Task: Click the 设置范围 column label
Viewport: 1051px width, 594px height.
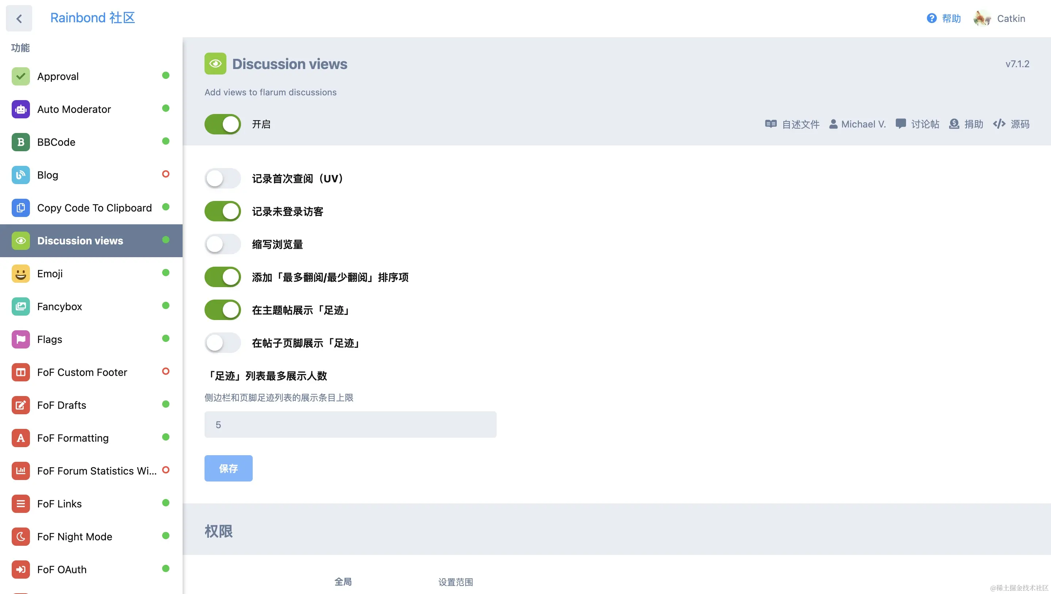Action: (456, 582)
